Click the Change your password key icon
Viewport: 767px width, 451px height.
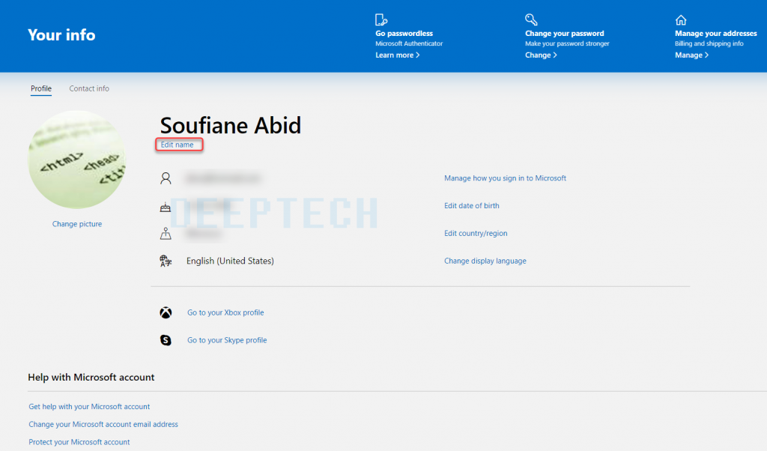point(531,19)
